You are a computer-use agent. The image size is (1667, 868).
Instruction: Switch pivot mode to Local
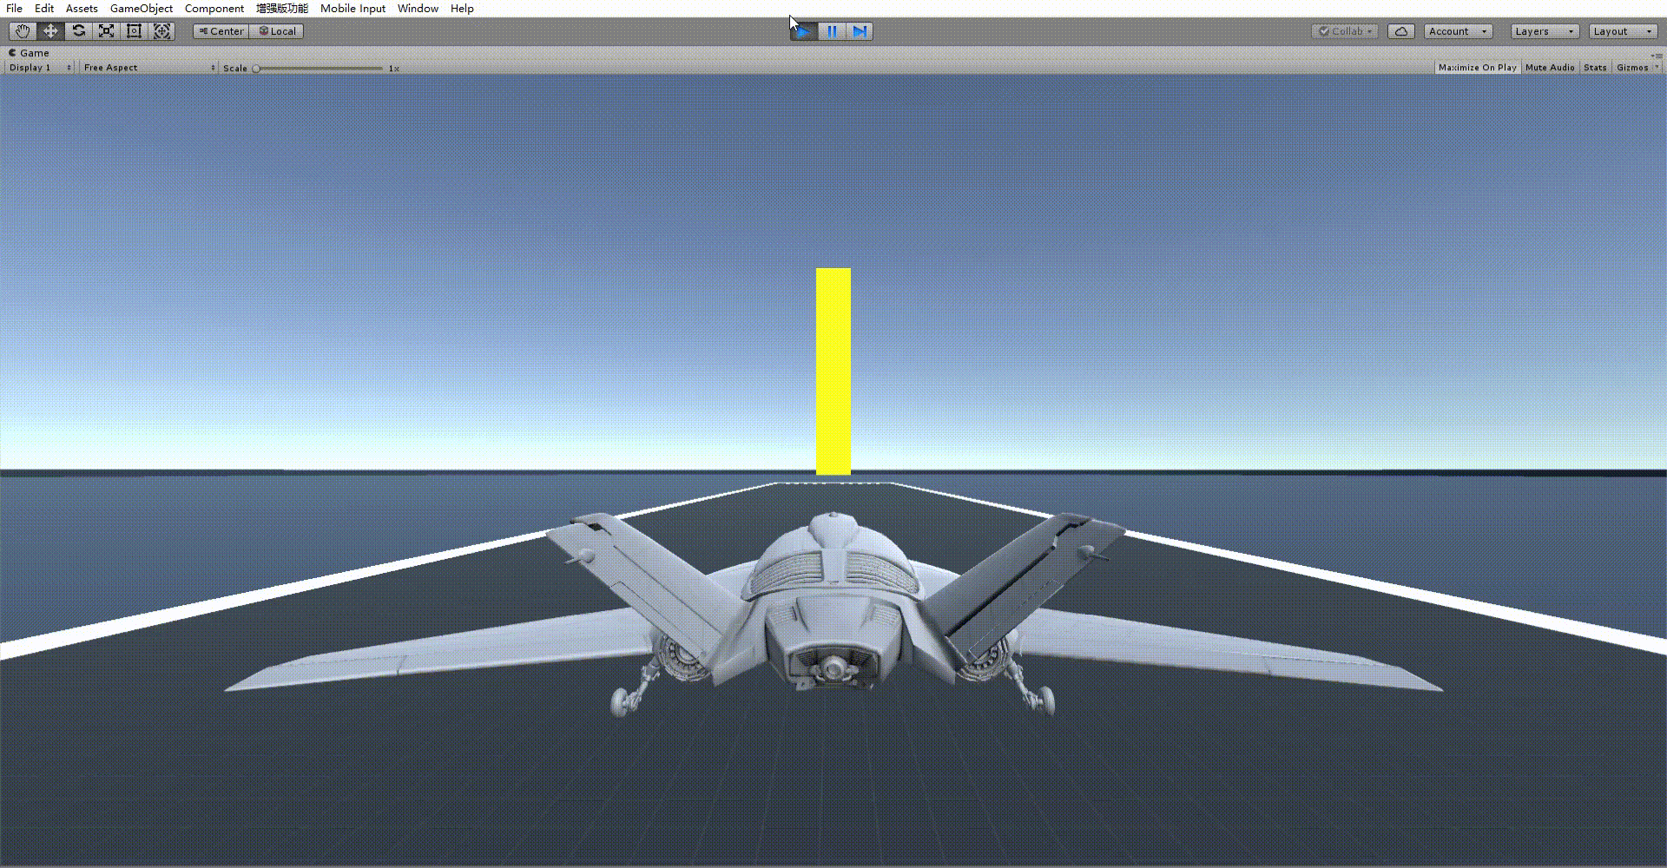point(276,30)
